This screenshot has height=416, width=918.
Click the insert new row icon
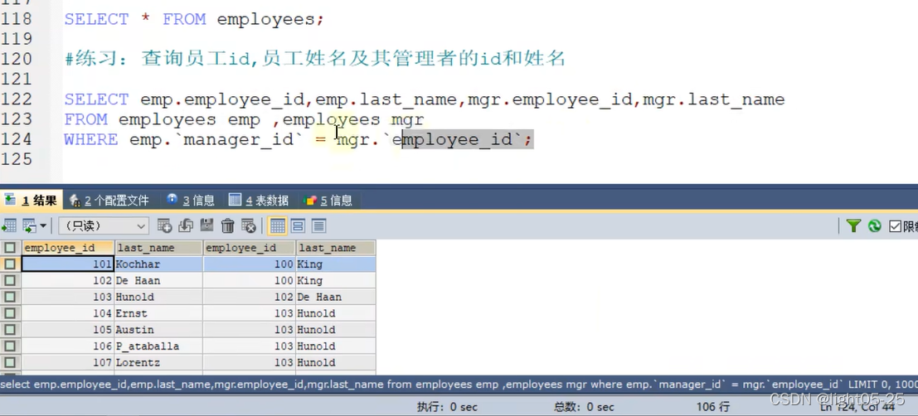click(164, 226)
